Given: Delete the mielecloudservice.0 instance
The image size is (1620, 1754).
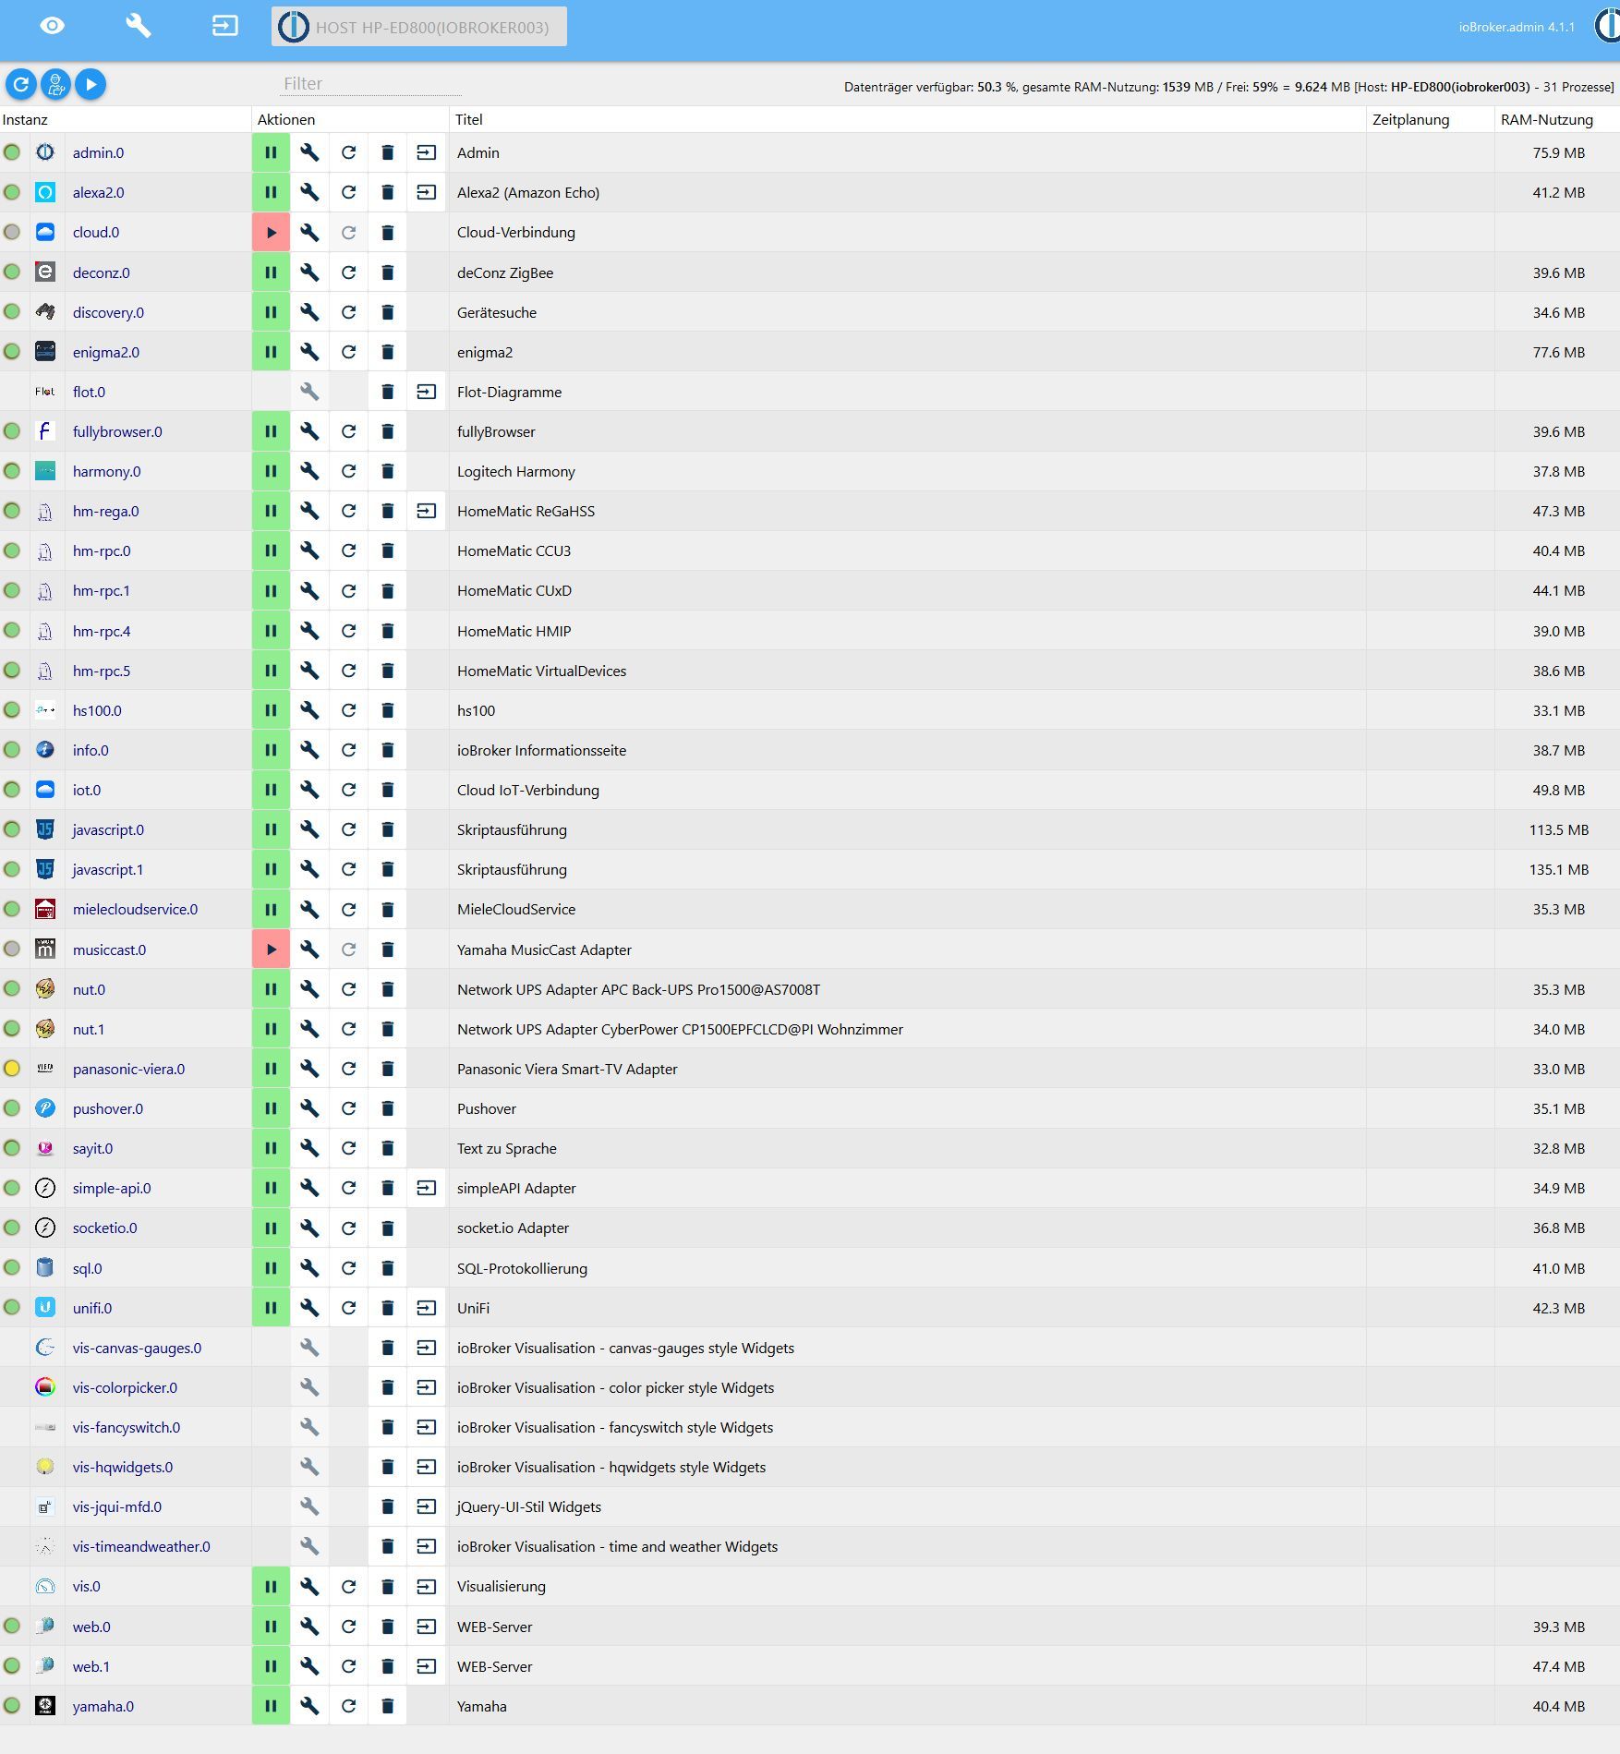Looking at the screenshot, I should [388, 909].
